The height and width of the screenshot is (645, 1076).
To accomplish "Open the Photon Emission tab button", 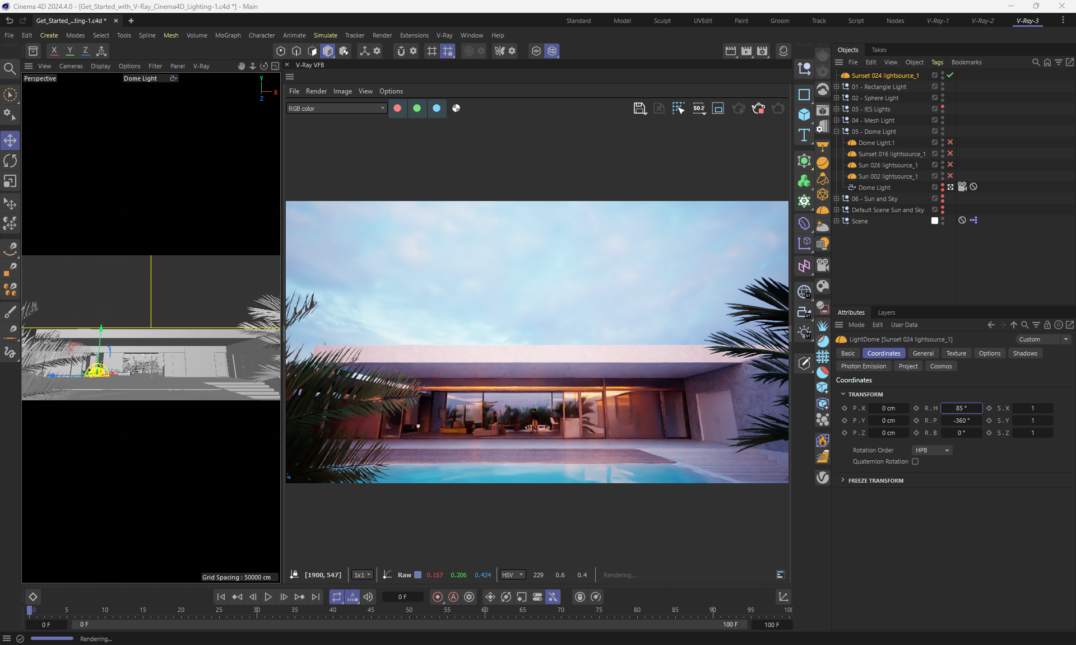I will (863, 366).
